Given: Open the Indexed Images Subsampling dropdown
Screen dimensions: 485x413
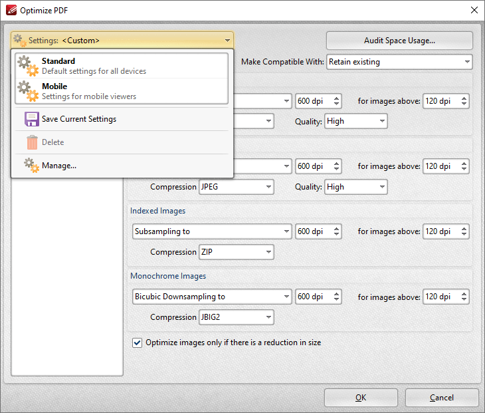Looking at the screenshot, I should [x=212, y=231].
